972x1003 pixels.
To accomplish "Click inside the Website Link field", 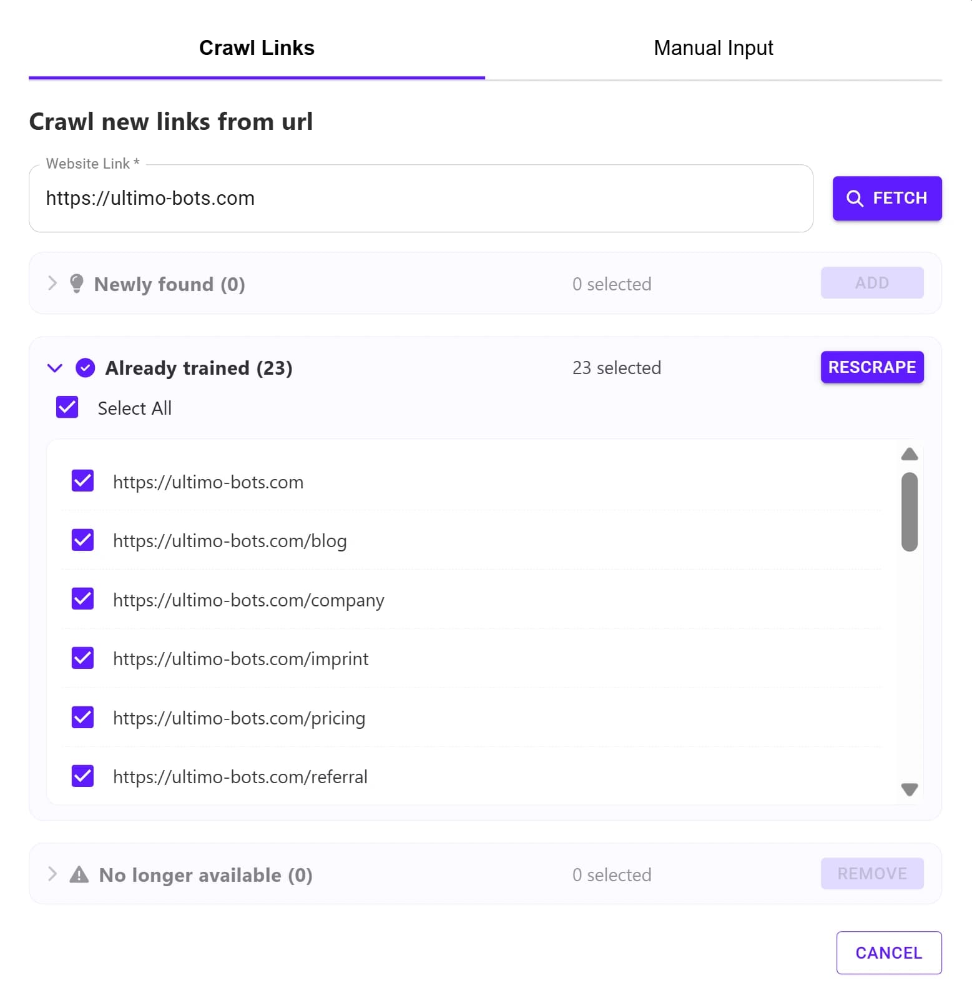I will [x=421, y=199].
